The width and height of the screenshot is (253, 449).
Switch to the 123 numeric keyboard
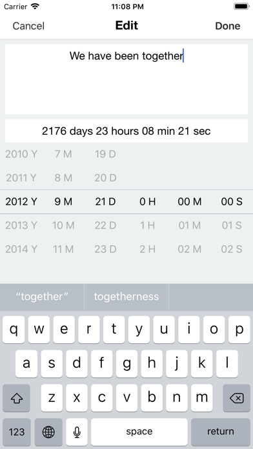click(x=17, y=432)
